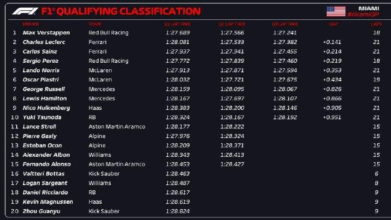
Task: Select driver Charles Leclerc
Action: [x=44, y=42]
